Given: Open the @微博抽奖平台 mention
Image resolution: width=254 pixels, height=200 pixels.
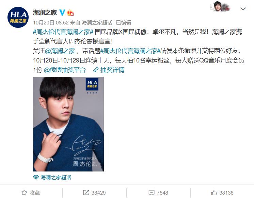Looking at the screenshot, I should (x=65, y=70).
